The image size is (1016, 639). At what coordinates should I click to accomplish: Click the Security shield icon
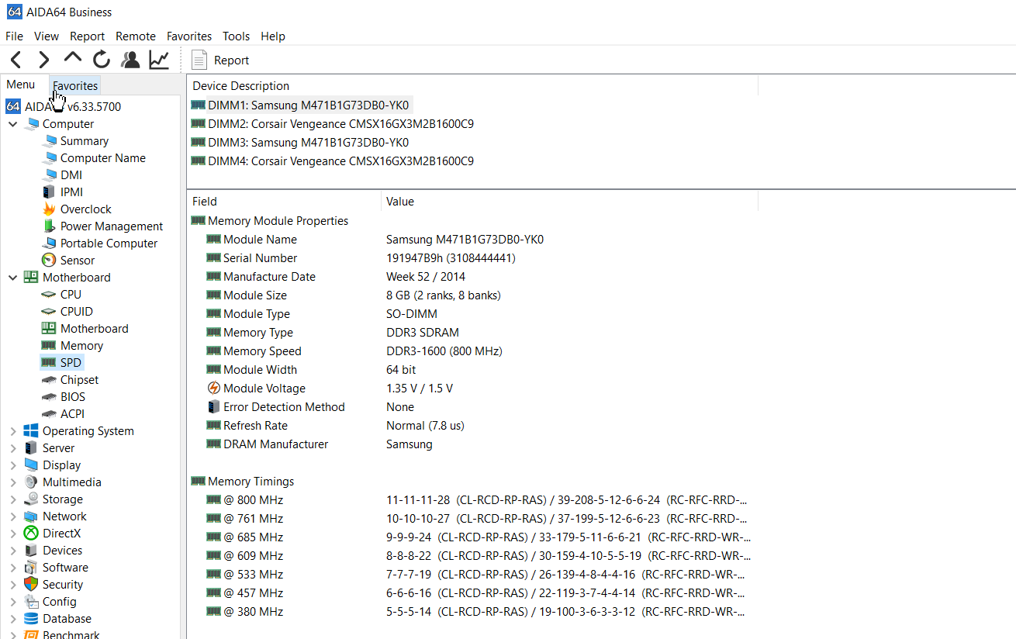31,584
